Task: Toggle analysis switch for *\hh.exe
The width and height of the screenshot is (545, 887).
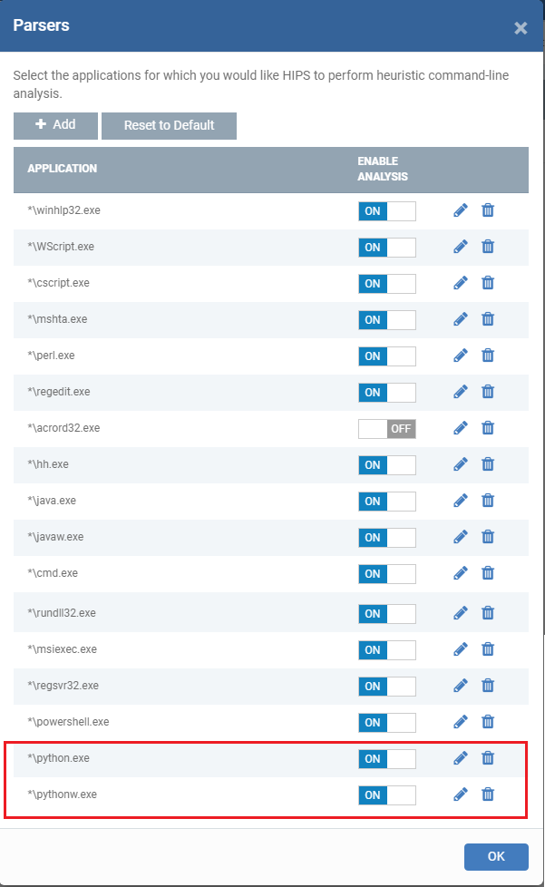Action: (x=387, y=465)
